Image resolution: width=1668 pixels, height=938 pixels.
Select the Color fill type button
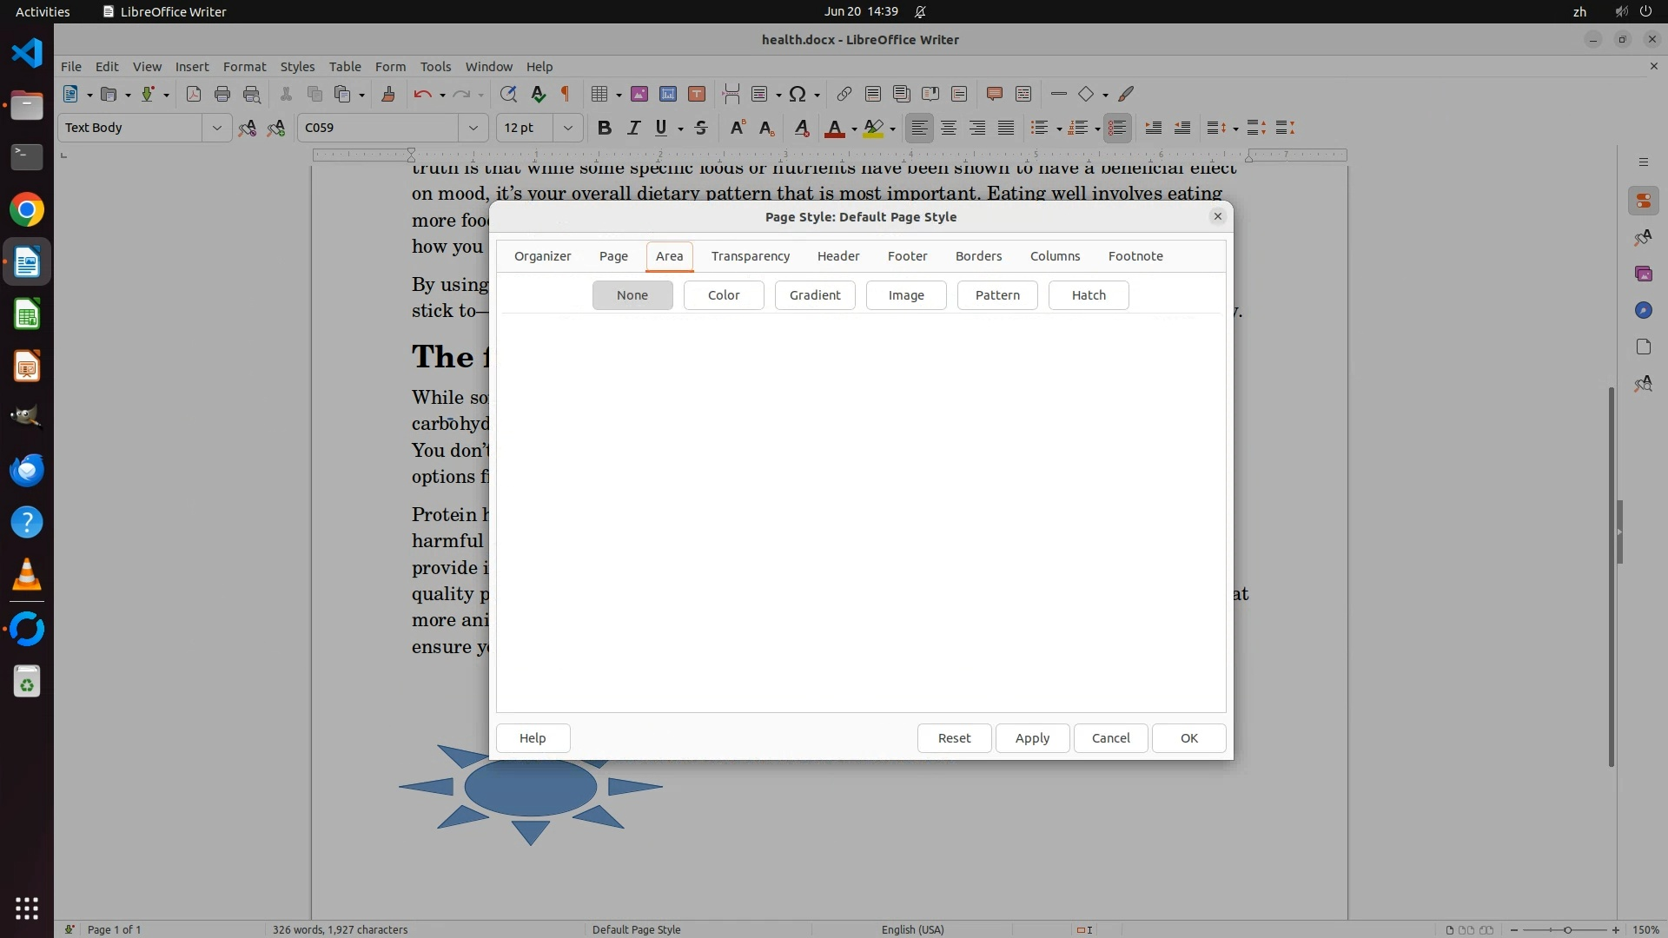point(723,295)
